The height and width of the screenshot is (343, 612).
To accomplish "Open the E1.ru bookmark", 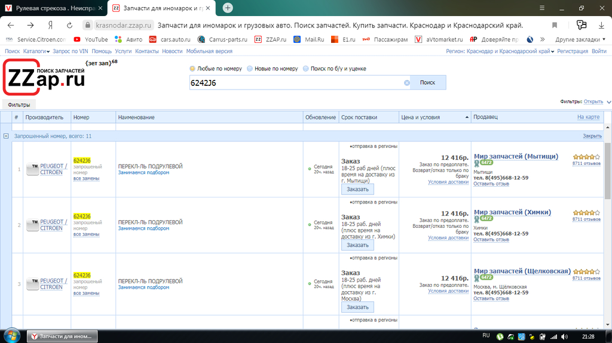I will [x=343, y=39].
